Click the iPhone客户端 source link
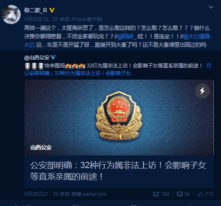The image size is (221, 206). (87, 19)
